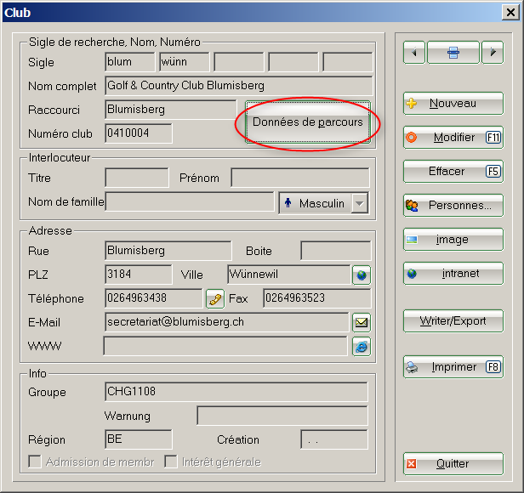Click Imprimer F8 button
This screenshot has width=524, height=493.
pos(453,367)
